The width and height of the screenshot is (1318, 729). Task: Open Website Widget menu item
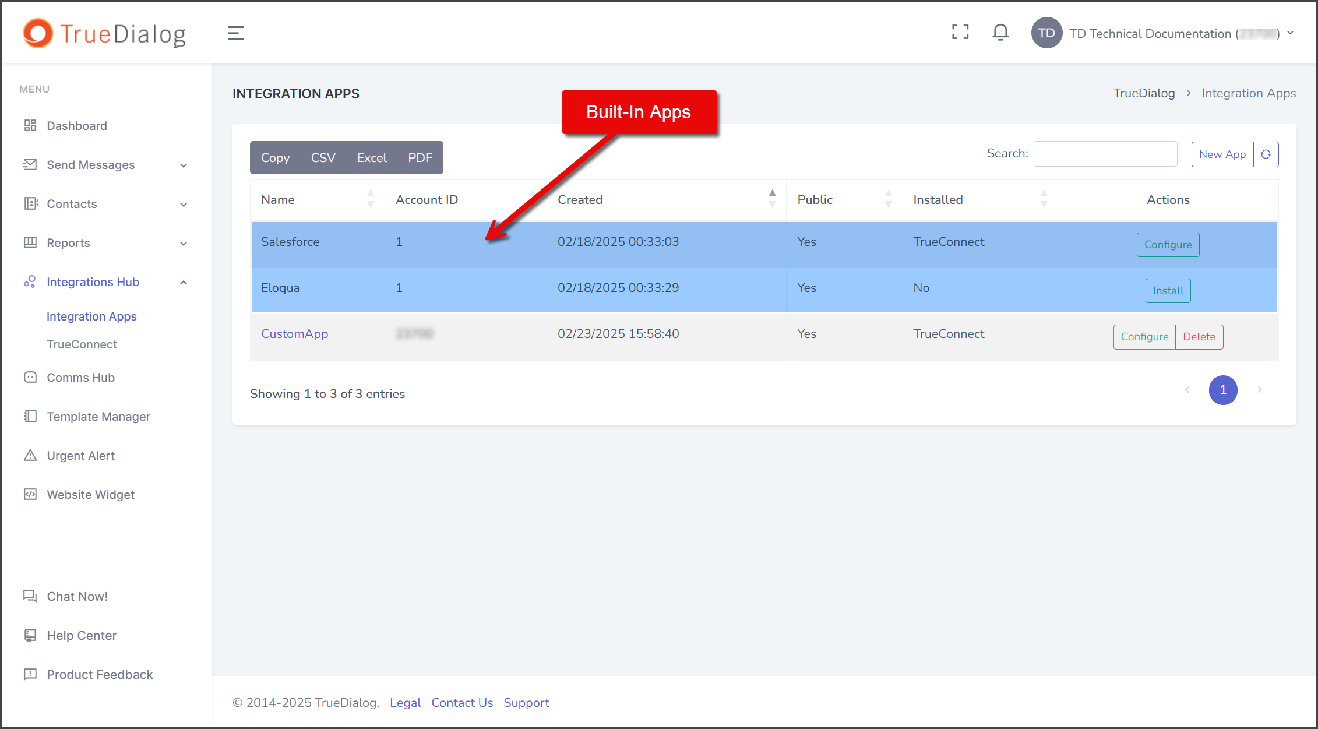click(x=90, y=495)
